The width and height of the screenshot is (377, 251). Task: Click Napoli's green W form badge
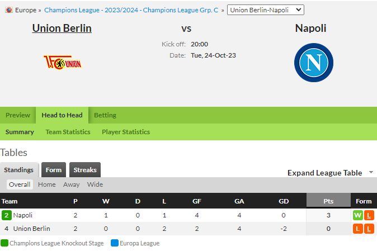358,215
